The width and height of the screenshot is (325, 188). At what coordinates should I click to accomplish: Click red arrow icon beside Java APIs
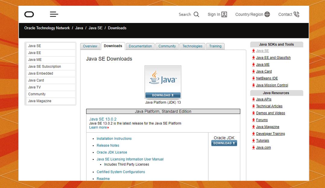click(254, 99)
